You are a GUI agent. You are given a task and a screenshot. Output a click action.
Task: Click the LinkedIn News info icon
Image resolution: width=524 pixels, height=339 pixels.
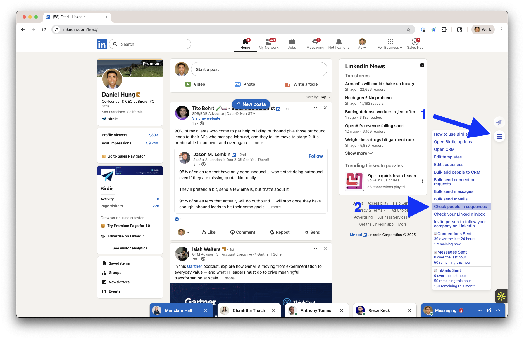pos(422,65)
